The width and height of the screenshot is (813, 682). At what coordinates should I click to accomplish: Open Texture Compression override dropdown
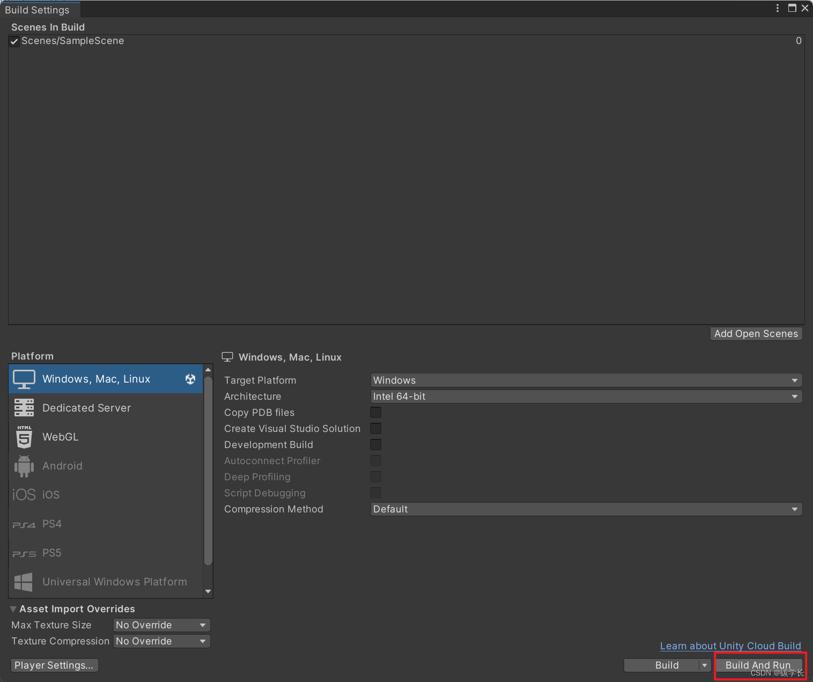click(161, 641)
